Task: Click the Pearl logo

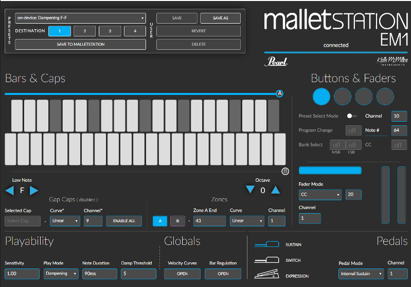Action: (x=276, y=62)
